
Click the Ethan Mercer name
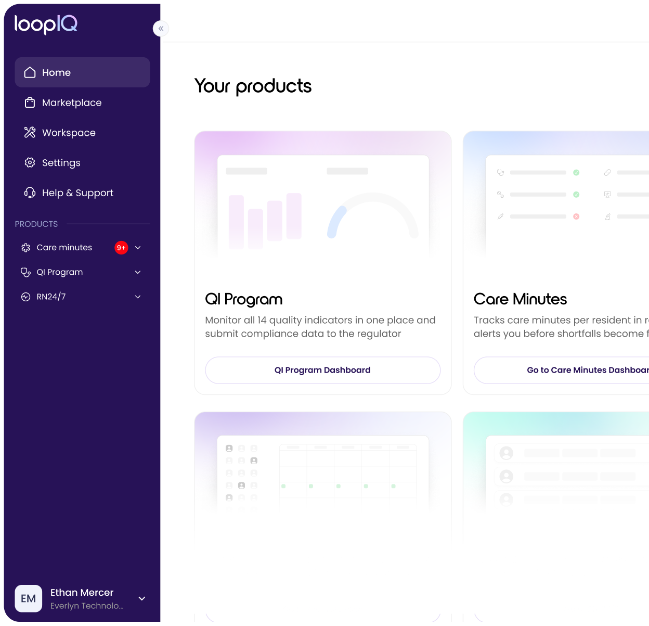coord(82,592)
